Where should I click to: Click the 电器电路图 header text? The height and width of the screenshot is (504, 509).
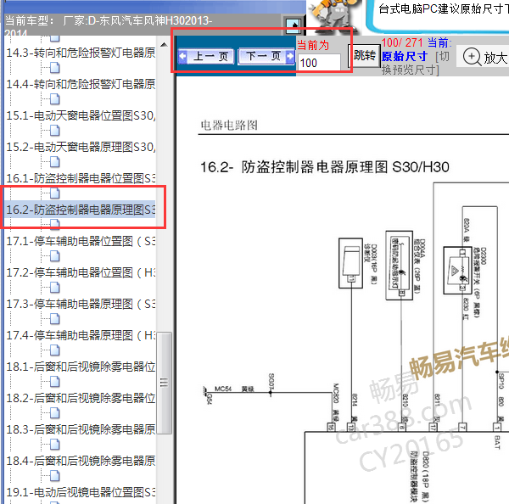click(x=229, y=125)
